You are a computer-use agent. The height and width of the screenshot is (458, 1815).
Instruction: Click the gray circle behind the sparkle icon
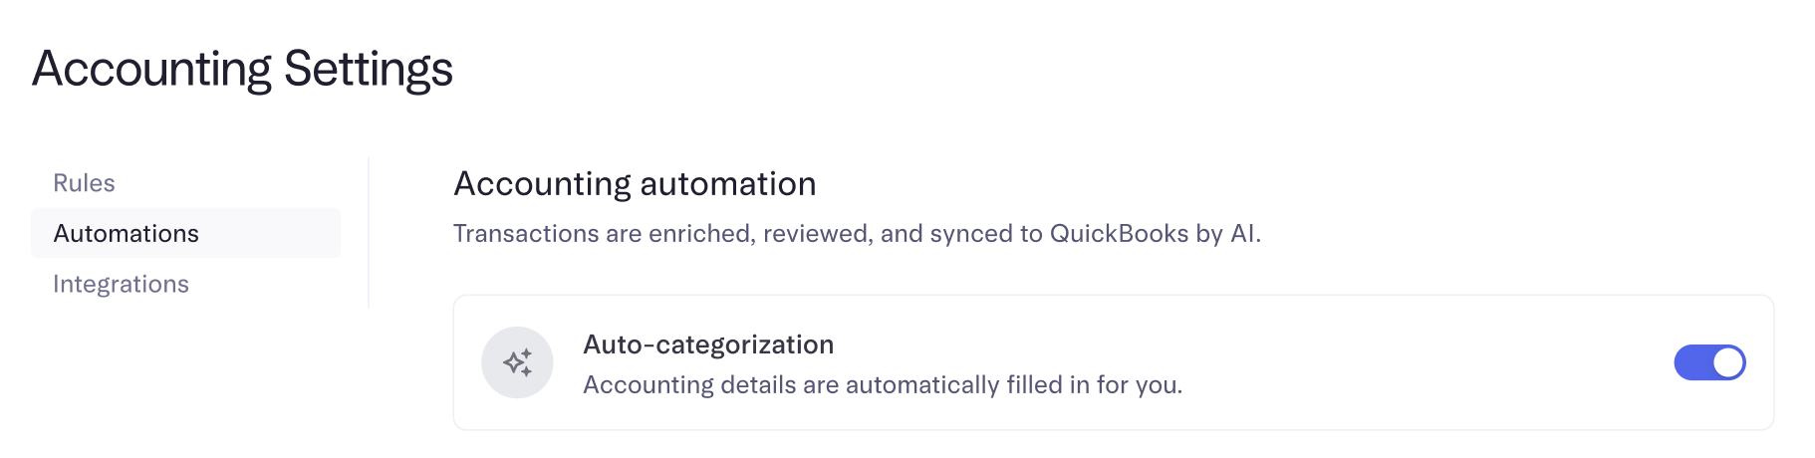[517, 362]
